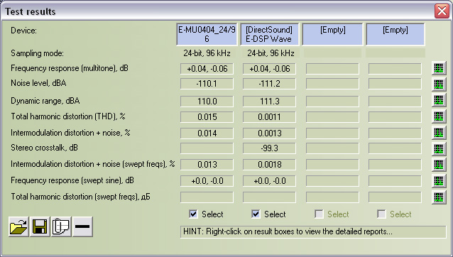Image resolution: width=453 pixels, height=257 pixels.
Task: Click the minus remove-results icon
Action: pos(82,226)
